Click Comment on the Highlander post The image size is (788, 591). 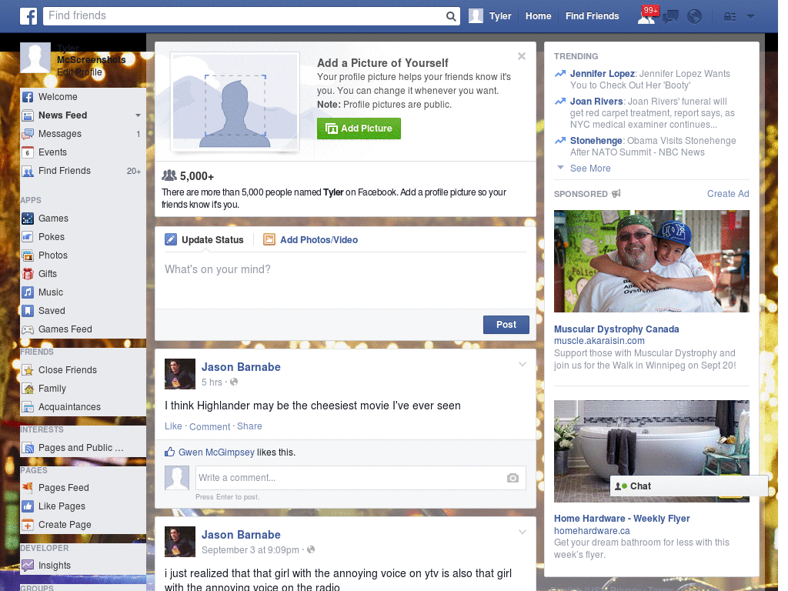click(209, 426)
